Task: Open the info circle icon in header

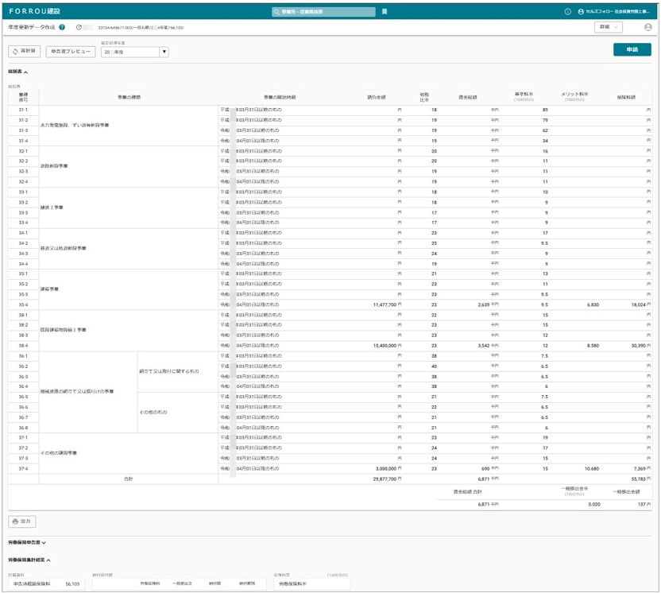Action: pos(568,12)
